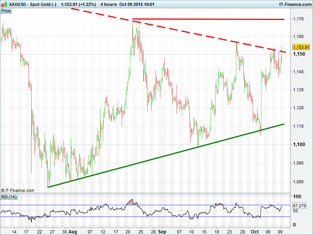Image resolution: width=313 pixels, height=235 pixels.
Task: Click the 1,160 price axis label
Action: (298, 36)
